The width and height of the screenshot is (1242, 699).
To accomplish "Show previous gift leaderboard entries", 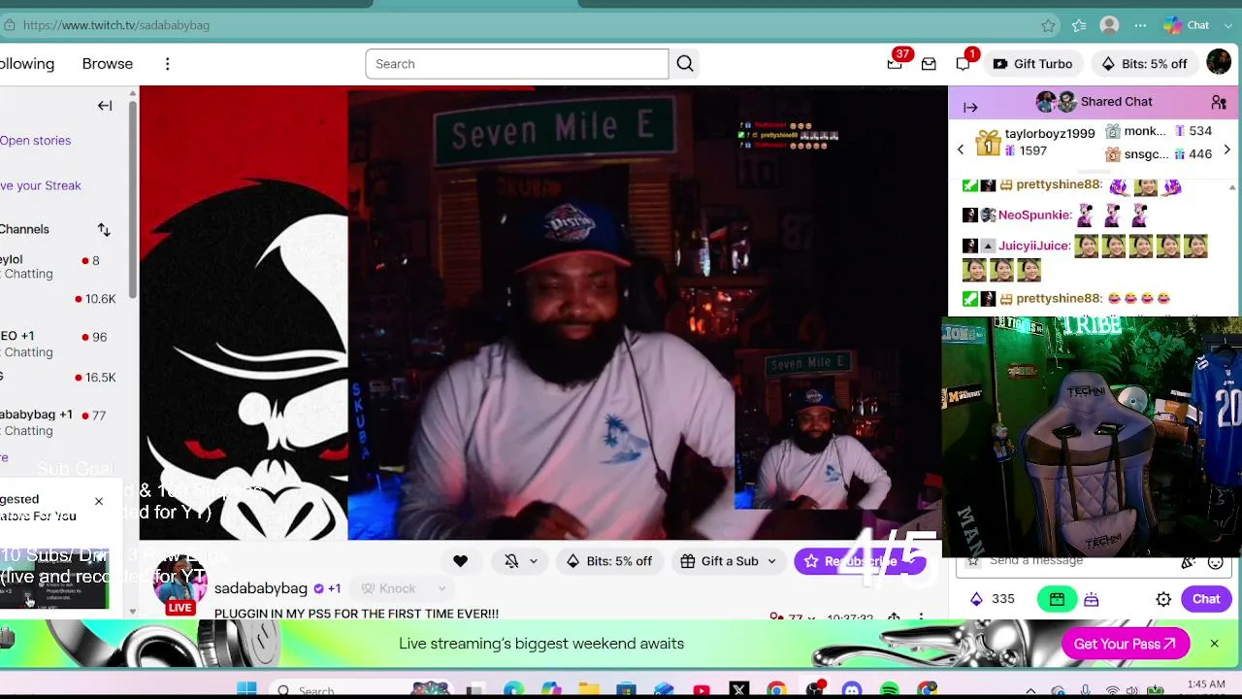I will click(x=961, y=150).
